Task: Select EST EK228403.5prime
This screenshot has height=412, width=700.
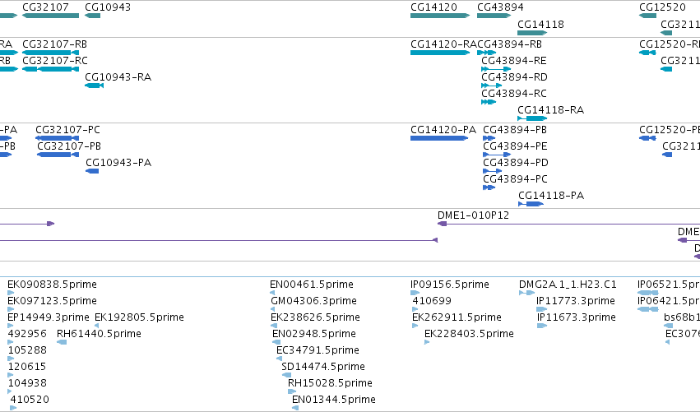Action: pyautogui.click(x=427, y=342)
